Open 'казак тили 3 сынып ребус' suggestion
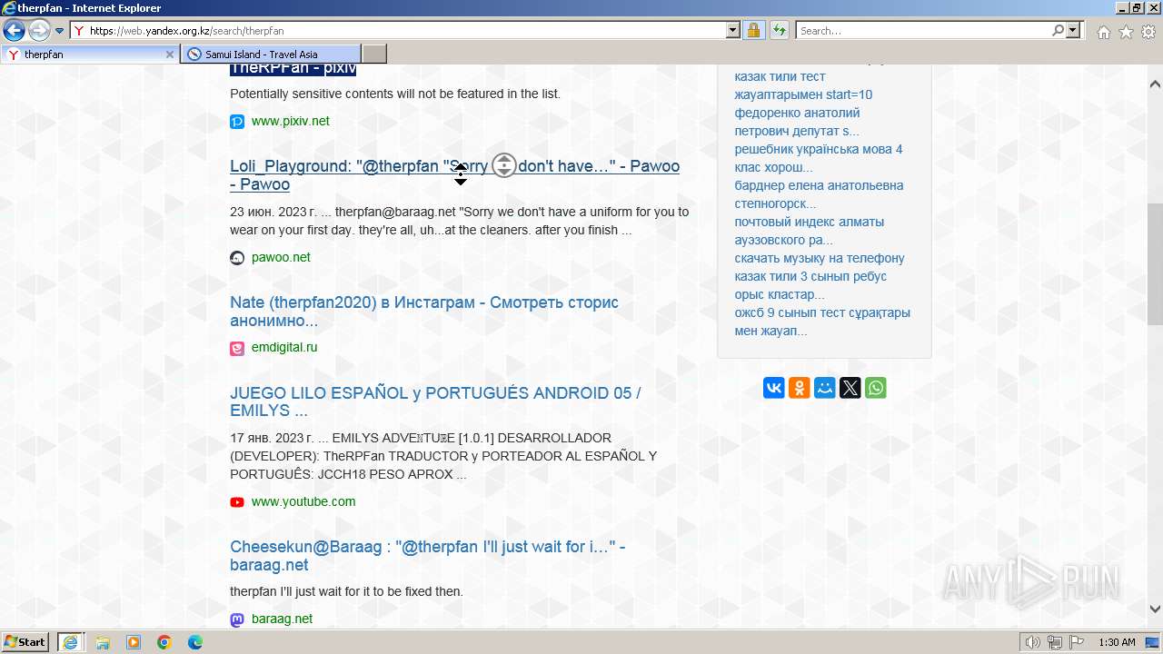Screen dimensions: 1163x654 point(810,285)
